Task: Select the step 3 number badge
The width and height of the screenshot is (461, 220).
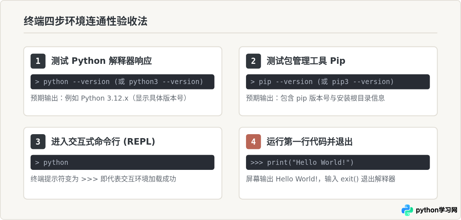Action: [38, 142]
